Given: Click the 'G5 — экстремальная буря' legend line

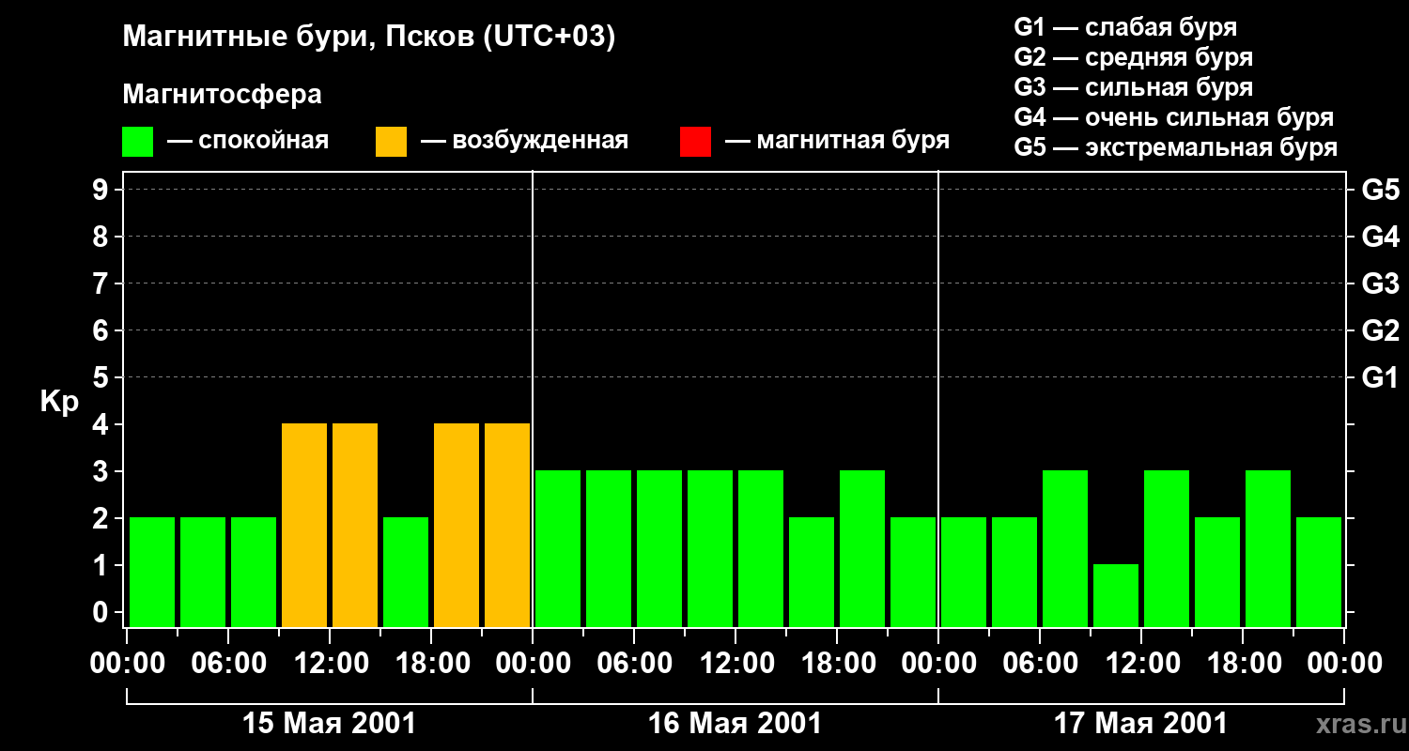Looking at the screenshot, I should pos(1175,147).
